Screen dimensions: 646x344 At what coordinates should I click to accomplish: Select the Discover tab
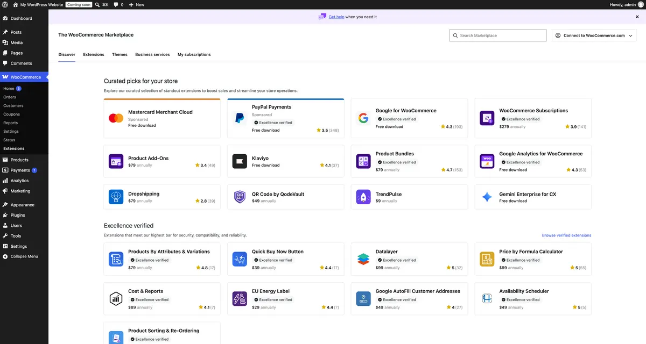pyautogui.click(x=67, y=54)
